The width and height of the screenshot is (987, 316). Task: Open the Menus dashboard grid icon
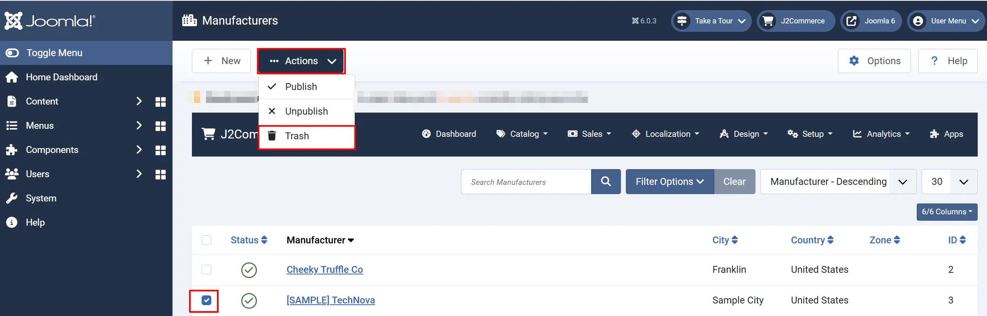(x=160, y=126)
